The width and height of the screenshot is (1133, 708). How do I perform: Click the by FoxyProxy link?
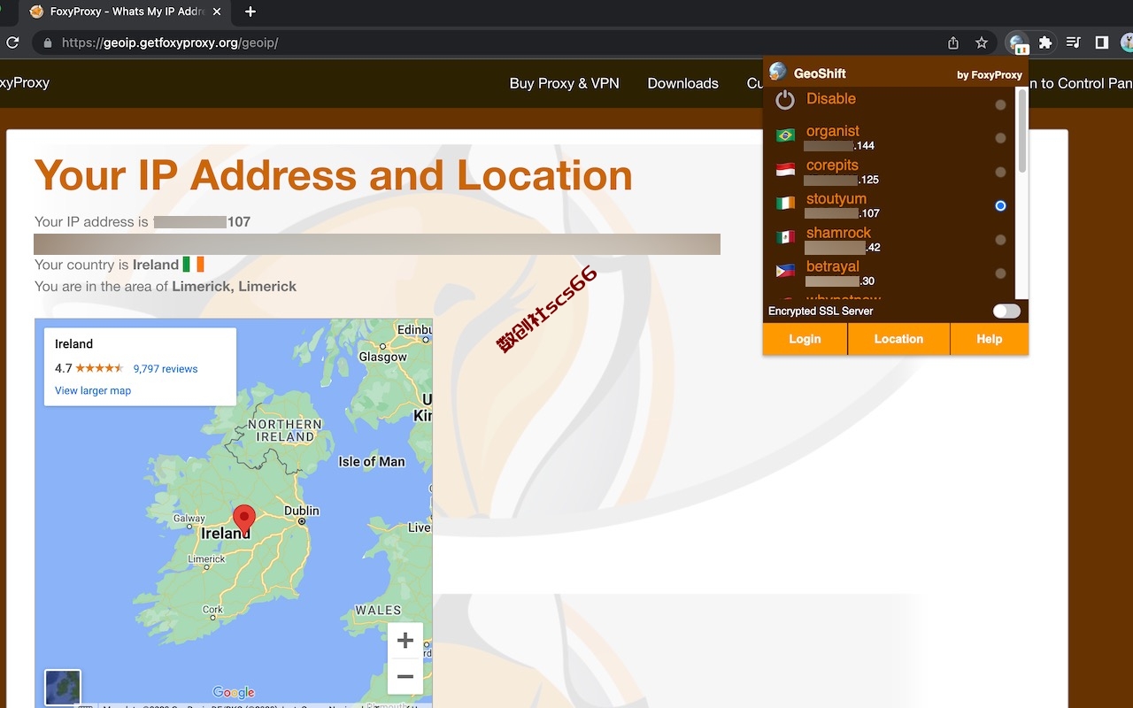tap(990, 75)
